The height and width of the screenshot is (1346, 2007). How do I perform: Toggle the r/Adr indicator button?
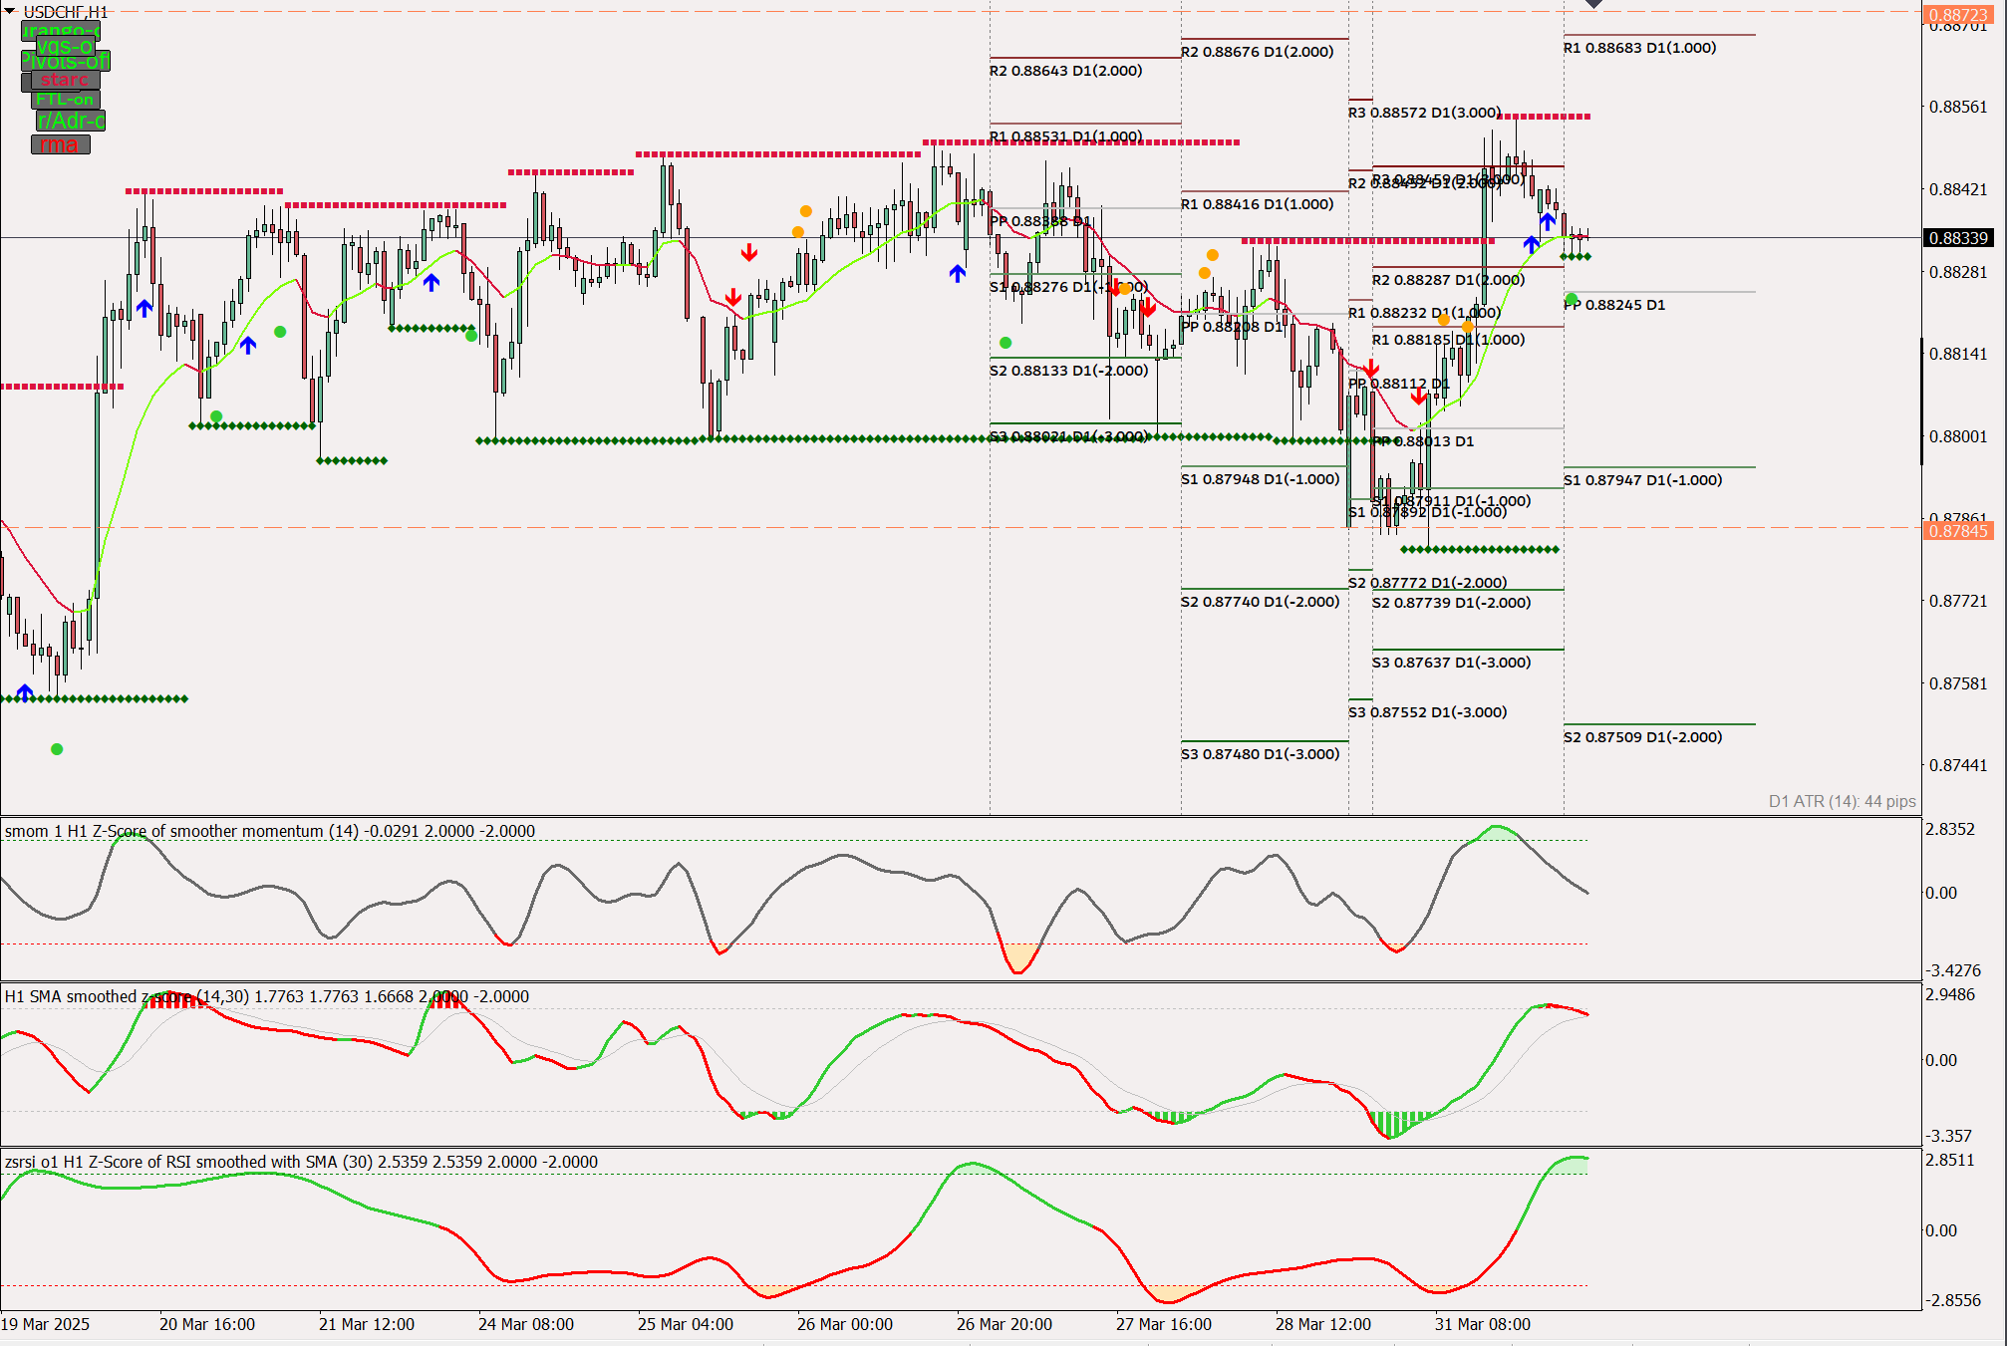click(x=71, y=121)
